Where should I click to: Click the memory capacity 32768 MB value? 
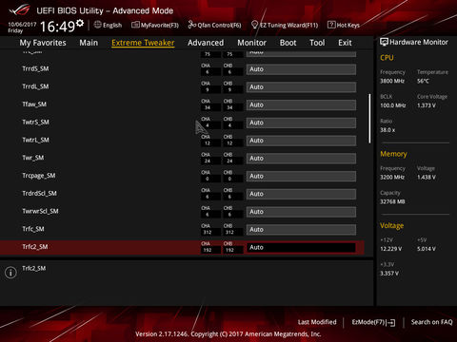392,201
